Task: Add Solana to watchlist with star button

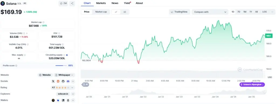Action: click(x=63, y=3)
